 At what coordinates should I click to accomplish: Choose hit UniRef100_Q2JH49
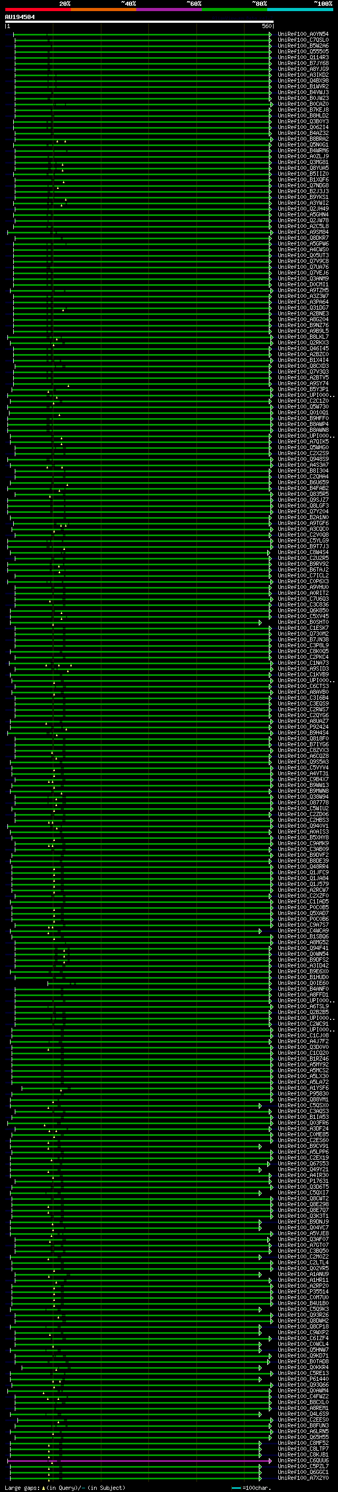[x=303, y=209]
